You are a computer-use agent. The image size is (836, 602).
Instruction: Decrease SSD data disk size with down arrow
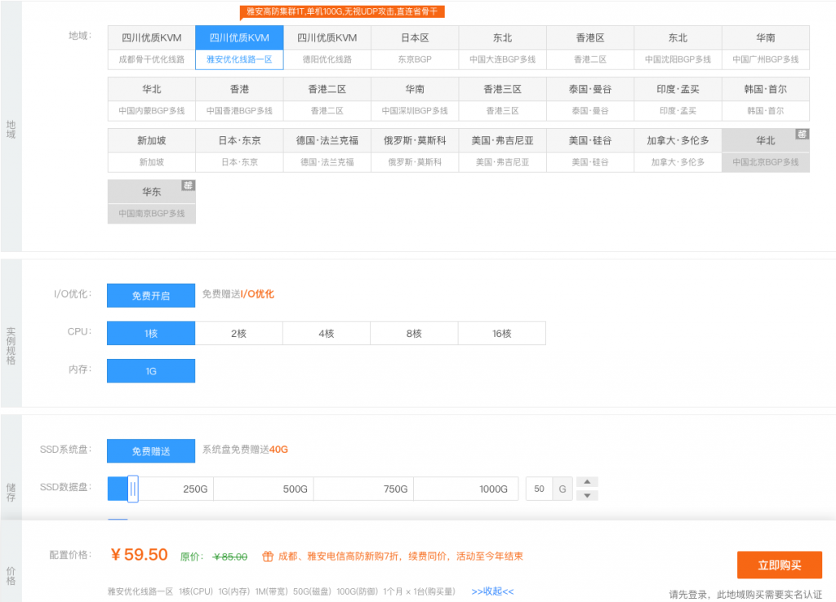coord(587,495)
